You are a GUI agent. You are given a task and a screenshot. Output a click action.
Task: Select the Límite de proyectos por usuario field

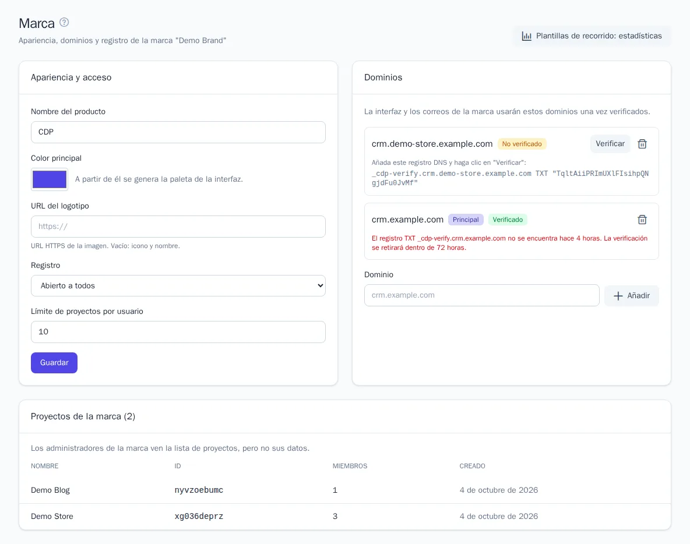coord(178,332)
